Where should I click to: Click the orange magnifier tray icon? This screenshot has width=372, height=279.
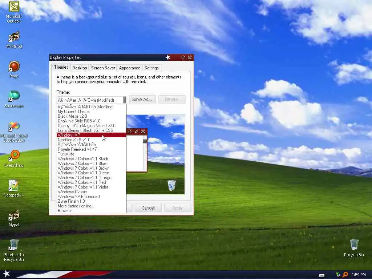[345, 275]
